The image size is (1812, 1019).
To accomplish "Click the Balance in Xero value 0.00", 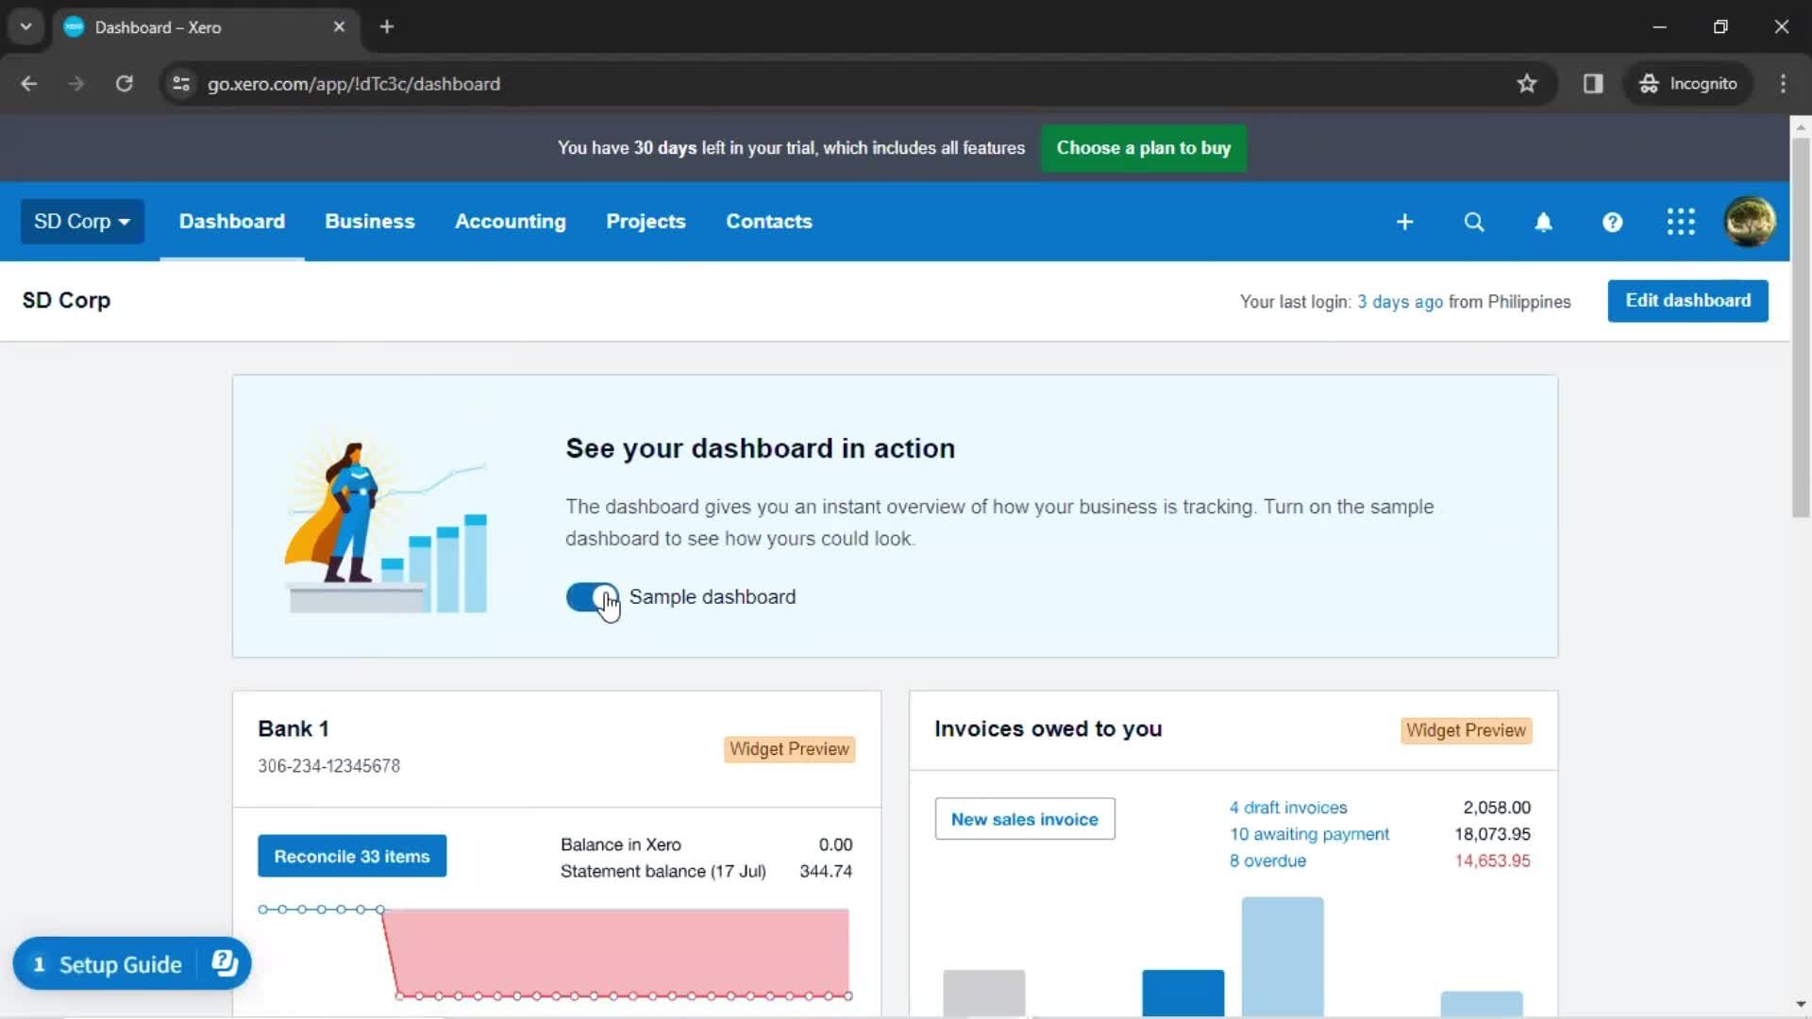I will pos(835,844).
